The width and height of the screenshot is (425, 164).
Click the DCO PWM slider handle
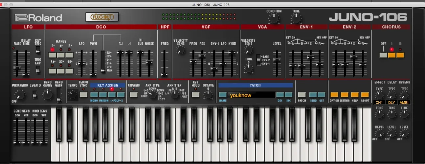(x=93, y=74)
